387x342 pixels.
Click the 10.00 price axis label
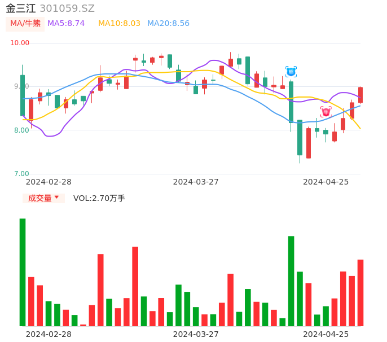pyautogui.click(x=20, y=43)
